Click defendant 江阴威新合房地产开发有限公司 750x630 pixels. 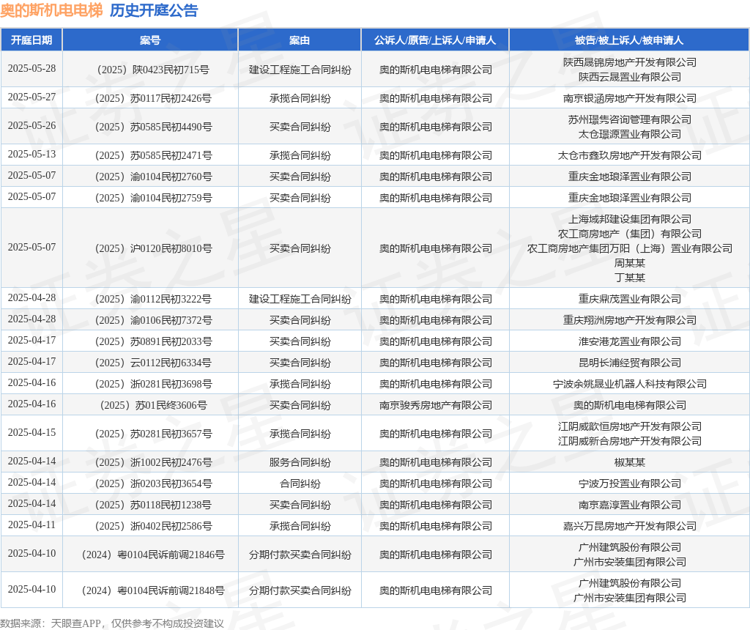pyautogui.click(x=629, y=441)
